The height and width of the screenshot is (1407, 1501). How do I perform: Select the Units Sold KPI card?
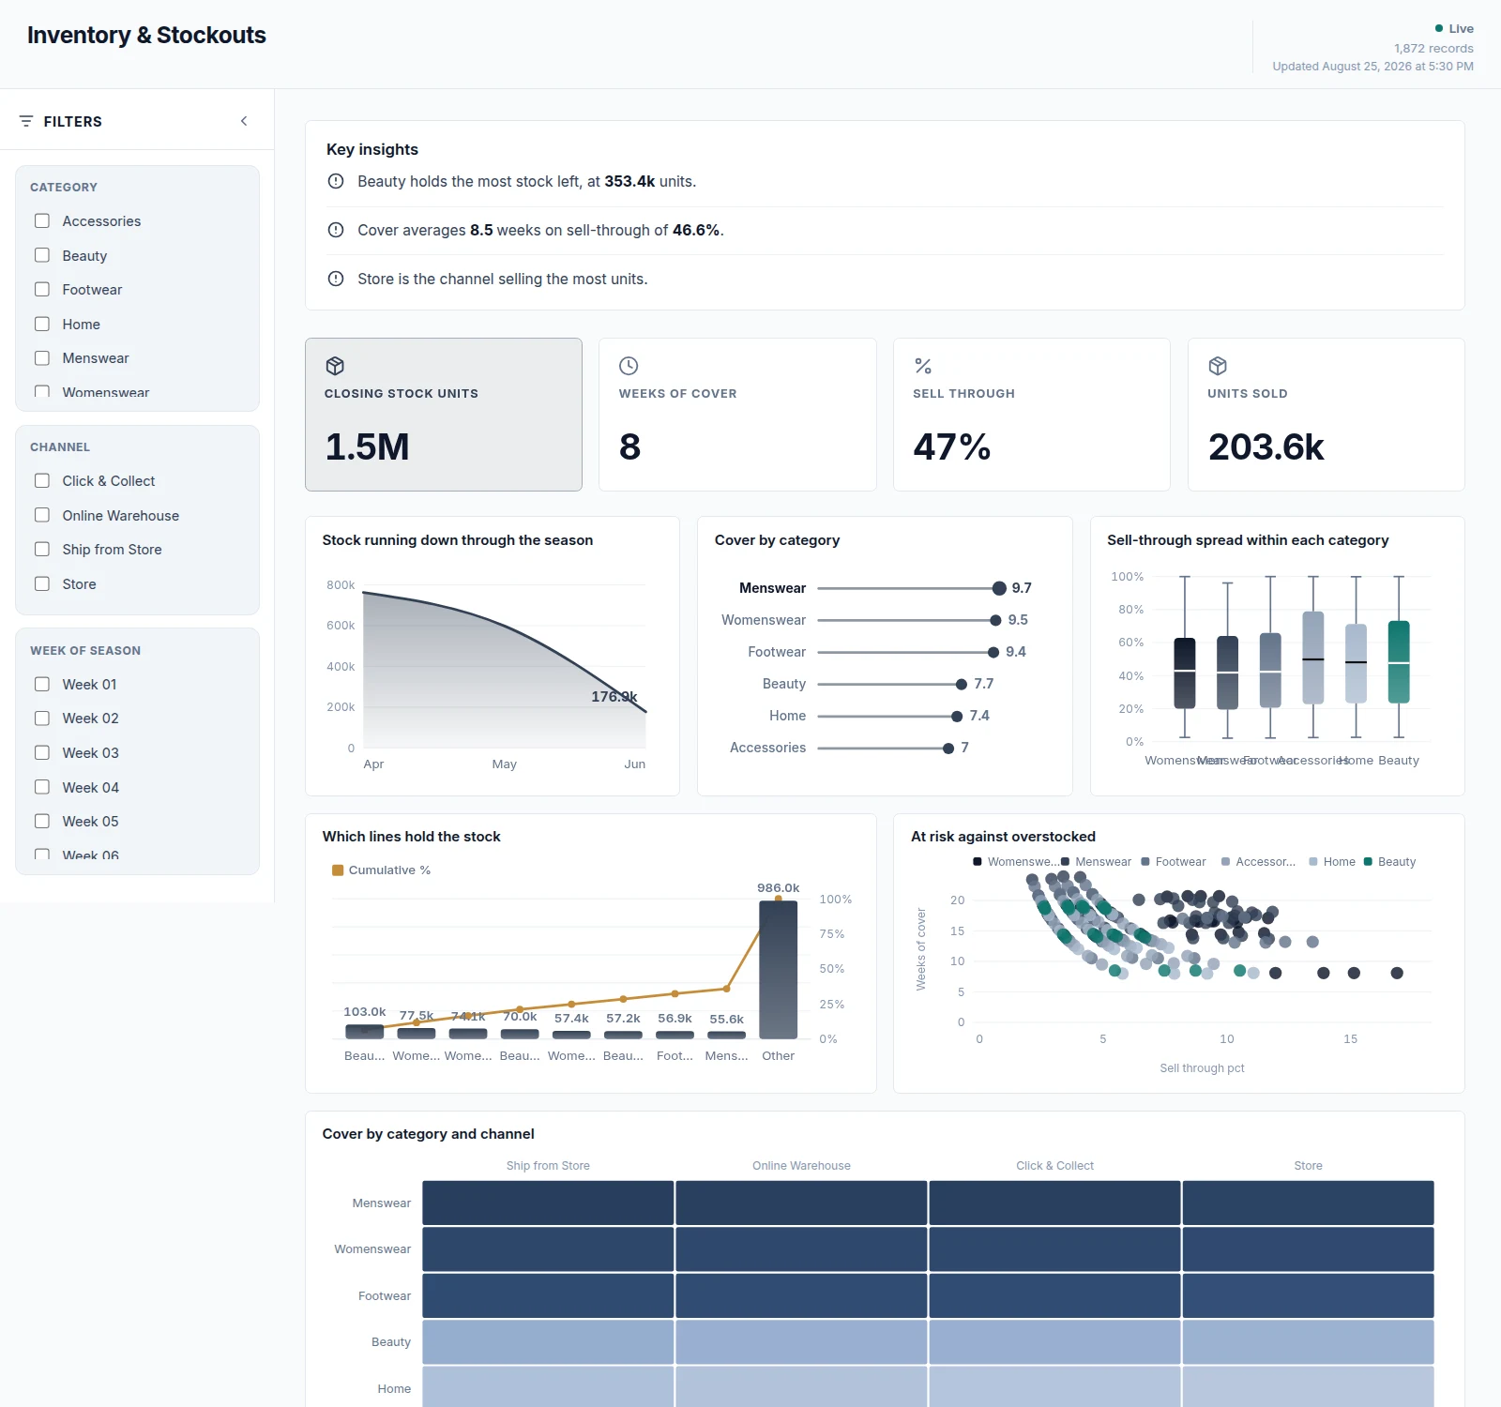point(1326,415)
